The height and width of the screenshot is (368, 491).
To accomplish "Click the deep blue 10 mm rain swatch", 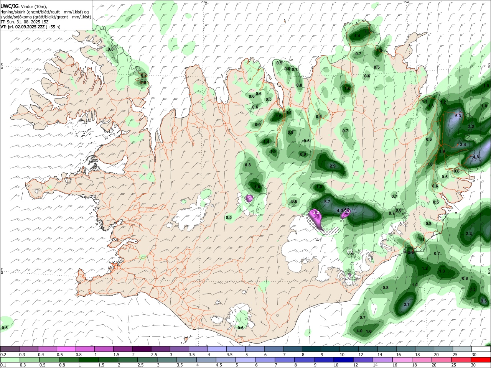I will point(343,360).
